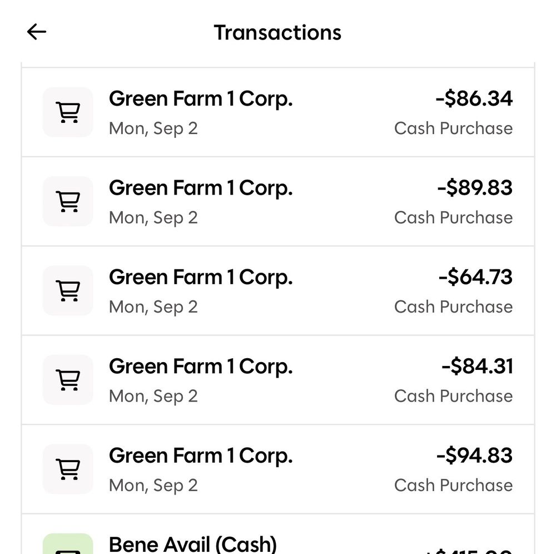Tap cart icon for $86.34 purchase
The width and height of the screenshot is (556, 554).
pos(68,112)
